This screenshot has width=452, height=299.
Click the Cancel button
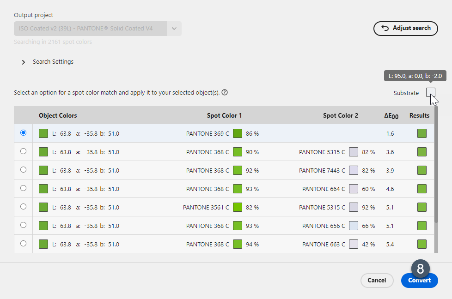click(x=377, y=280)
